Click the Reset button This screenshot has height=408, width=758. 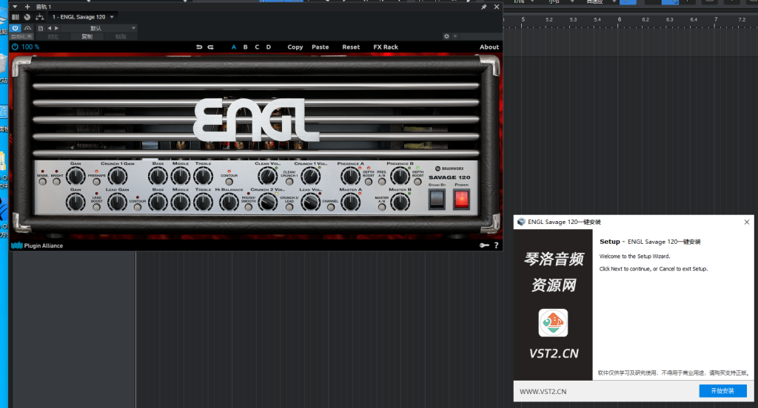pyautogui.click(x=351, y=47)
